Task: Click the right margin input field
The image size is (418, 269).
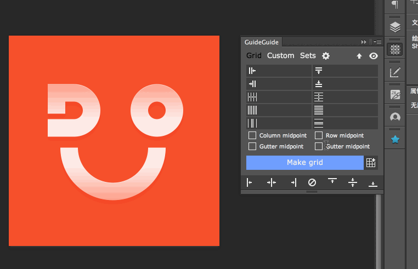Action: click(279, 84)
